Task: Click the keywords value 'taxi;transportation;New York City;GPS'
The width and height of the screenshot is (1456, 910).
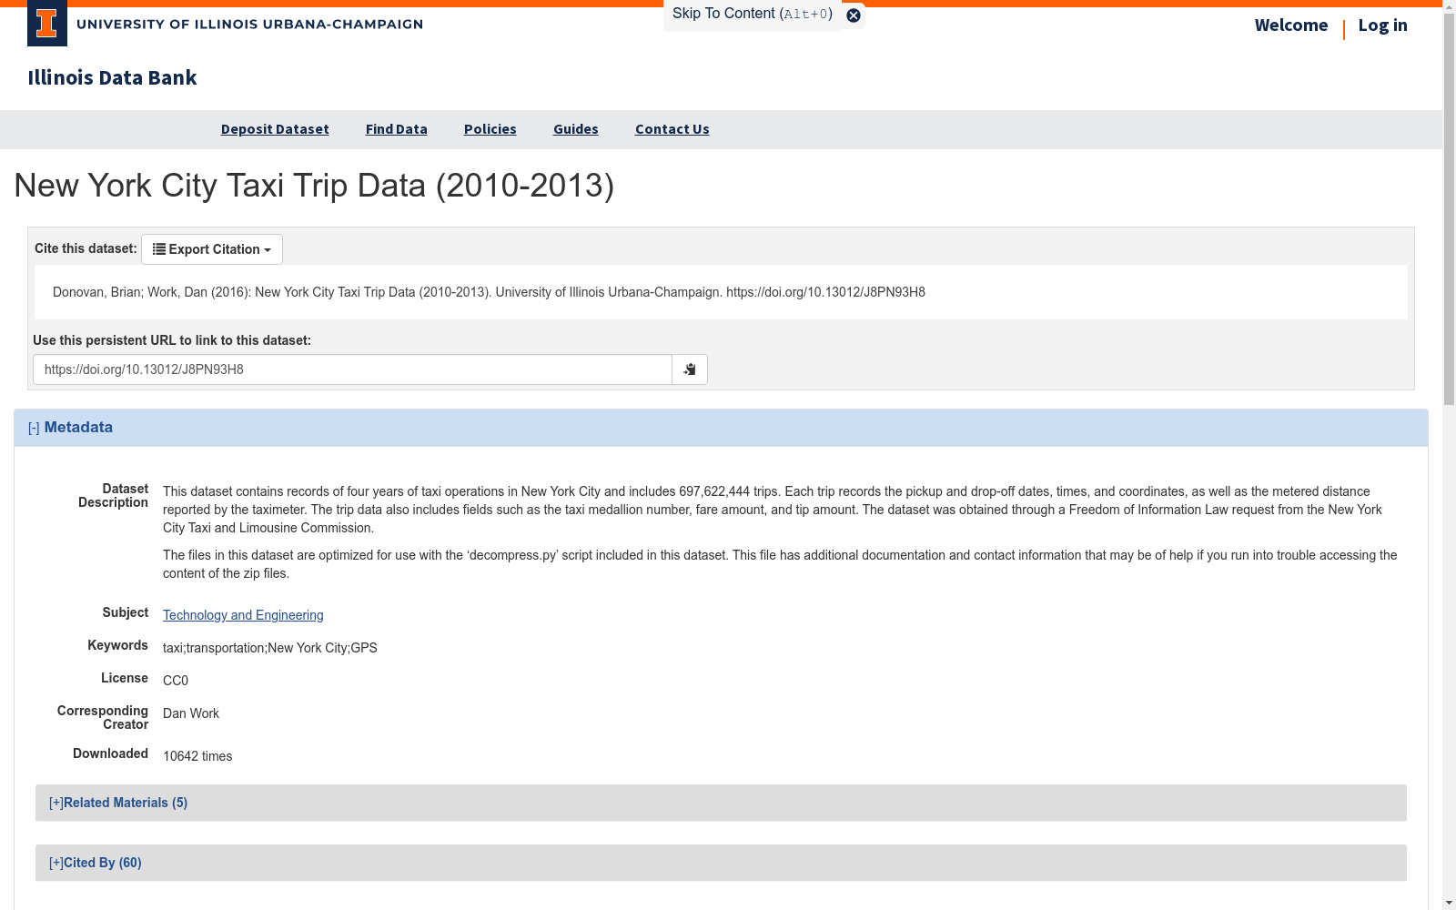Action: pos(270,648)
